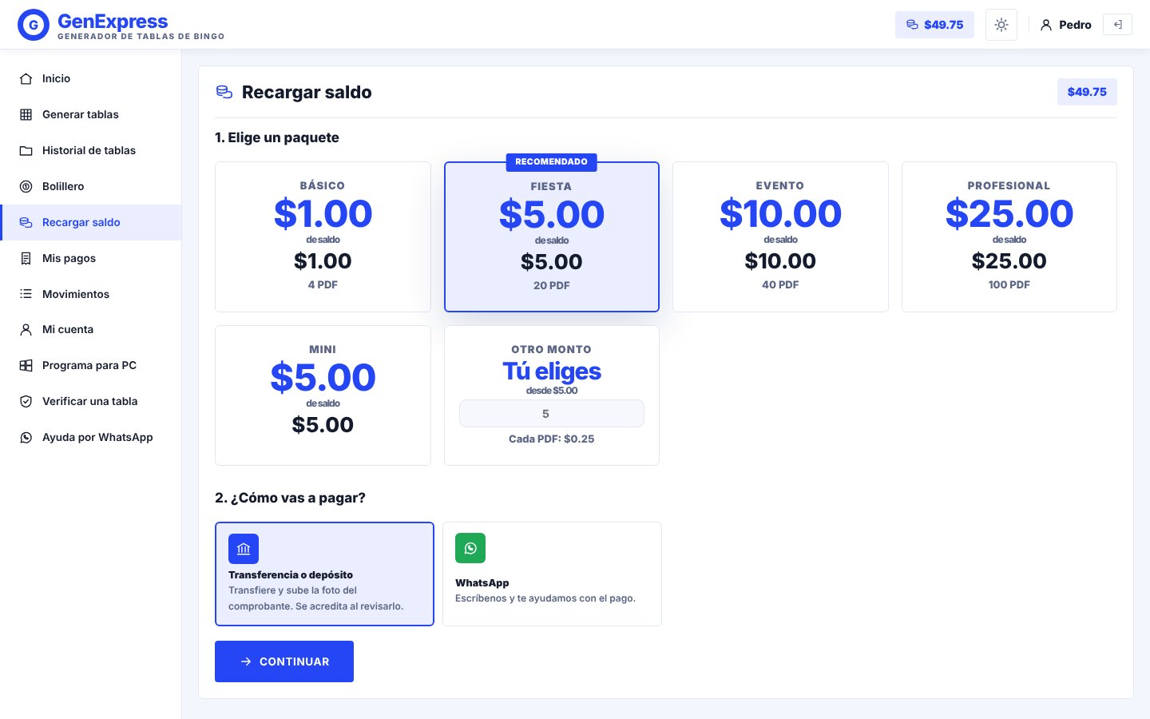Viewport: 1150px width, 719px height.
Task: Click the shield icon beside Verificar una tabla
Action: click(26, 401)
